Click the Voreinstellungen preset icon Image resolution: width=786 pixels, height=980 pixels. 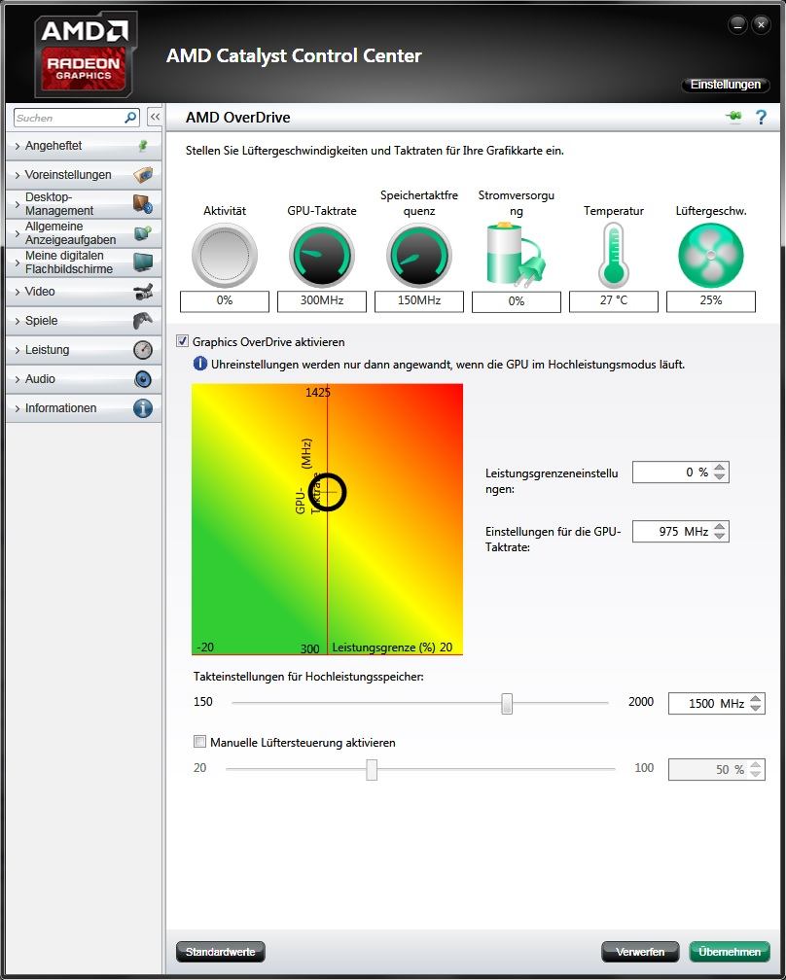point(143,175)
